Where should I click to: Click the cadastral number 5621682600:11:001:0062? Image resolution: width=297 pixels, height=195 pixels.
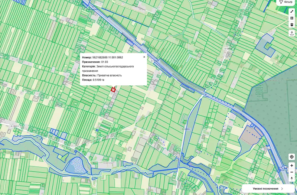pyautogui.click(x=108, y=58)
